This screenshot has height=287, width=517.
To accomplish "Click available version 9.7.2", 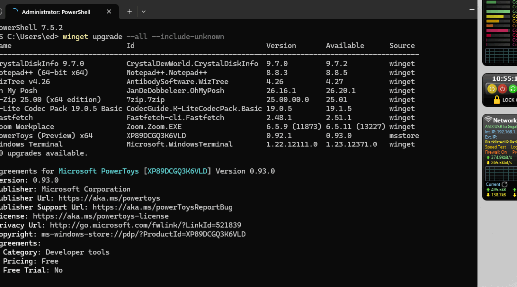I will point(336,64).
